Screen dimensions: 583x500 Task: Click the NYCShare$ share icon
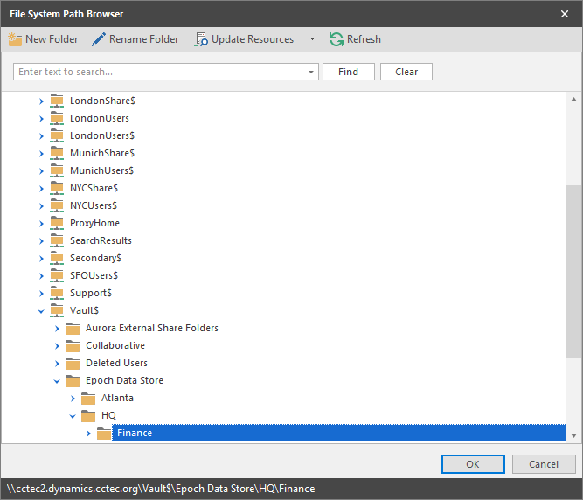coord(57,189)
